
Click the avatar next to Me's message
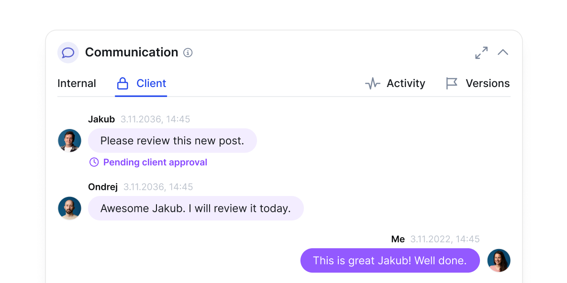pos(499,260)
